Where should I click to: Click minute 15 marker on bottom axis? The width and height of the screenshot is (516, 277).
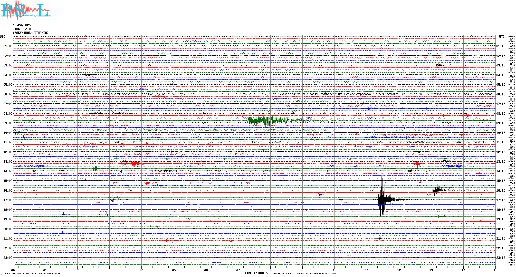pos(495,270)
